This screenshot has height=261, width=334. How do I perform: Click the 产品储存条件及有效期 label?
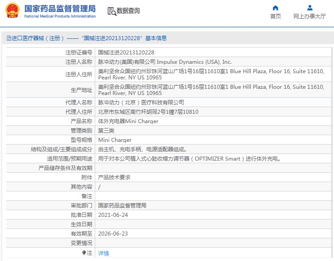[x=65, y=168]
